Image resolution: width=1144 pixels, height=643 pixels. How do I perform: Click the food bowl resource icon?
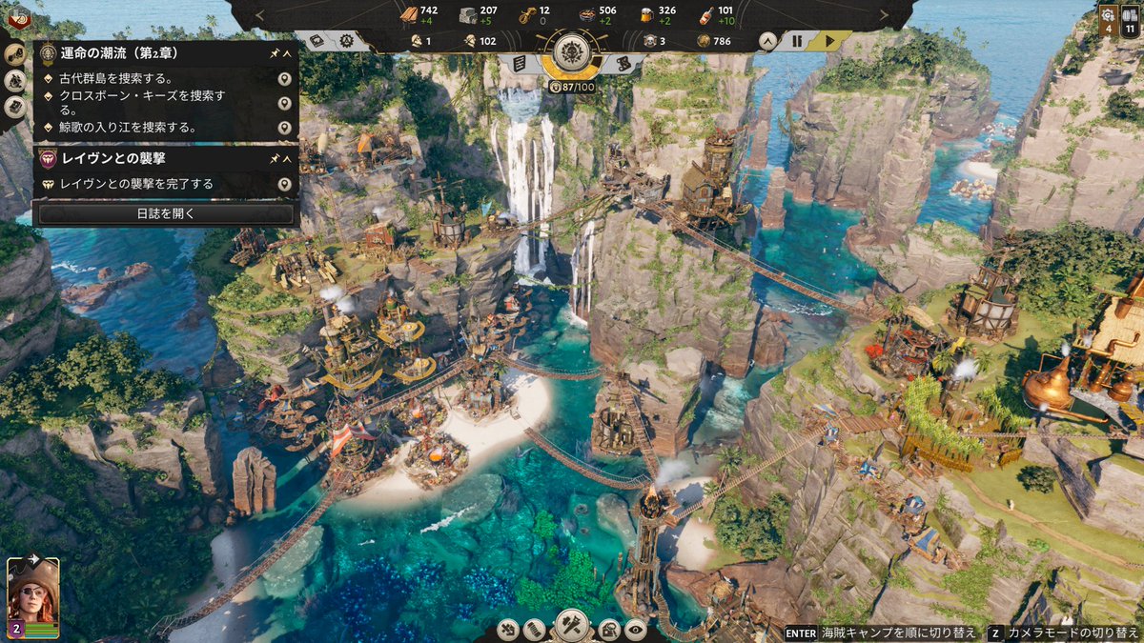tap(585, 15)
